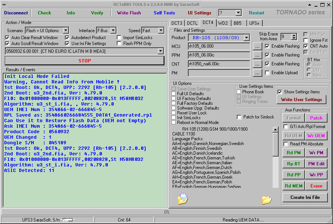Browse for the MCU file

click(257, 46)
